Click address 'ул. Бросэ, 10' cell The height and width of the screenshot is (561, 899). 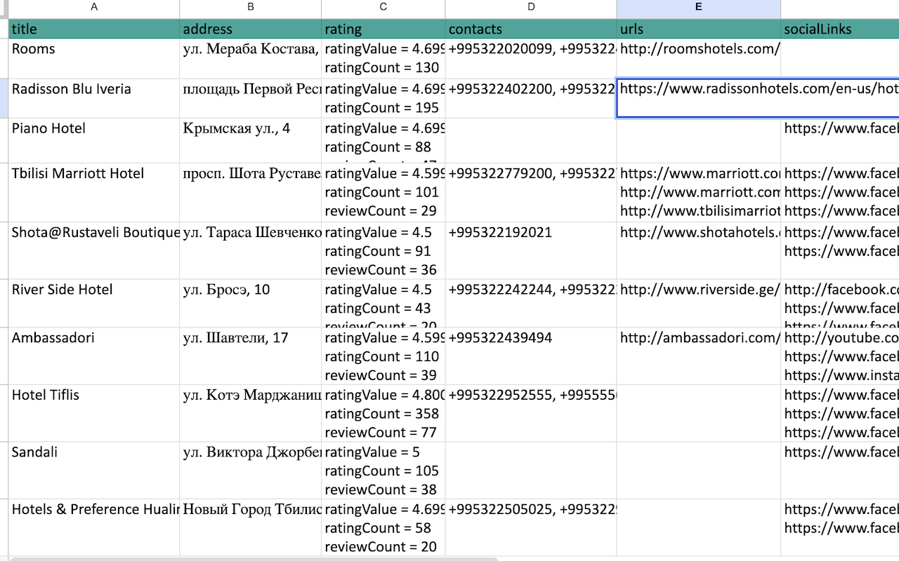pyautogui.click(x=251, y=303)
